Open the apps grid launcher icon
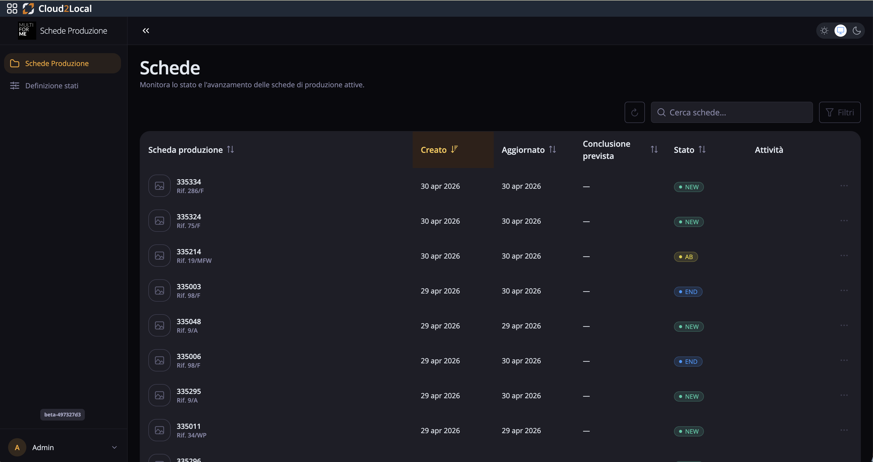The width and height of the screenshot is (873, 462). [x=12, y=8]
